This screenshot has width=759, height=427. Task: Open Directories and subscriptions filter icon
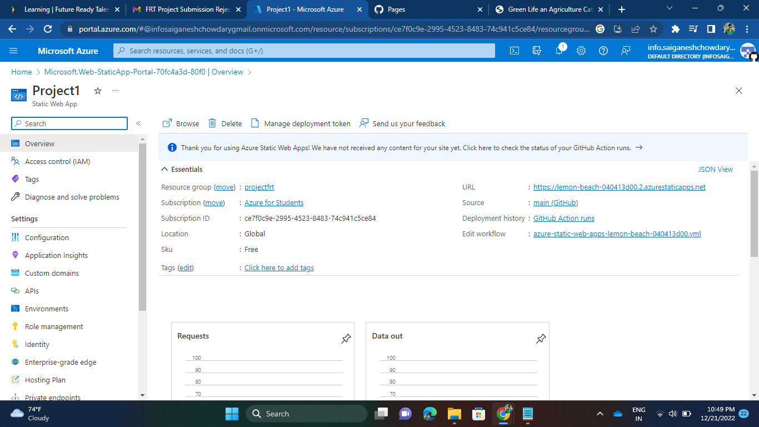click(537, 51)
